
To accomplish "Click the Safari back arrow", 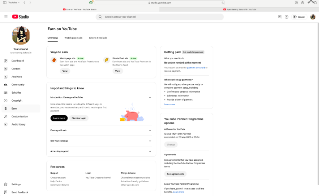I will tap(25, 3).
